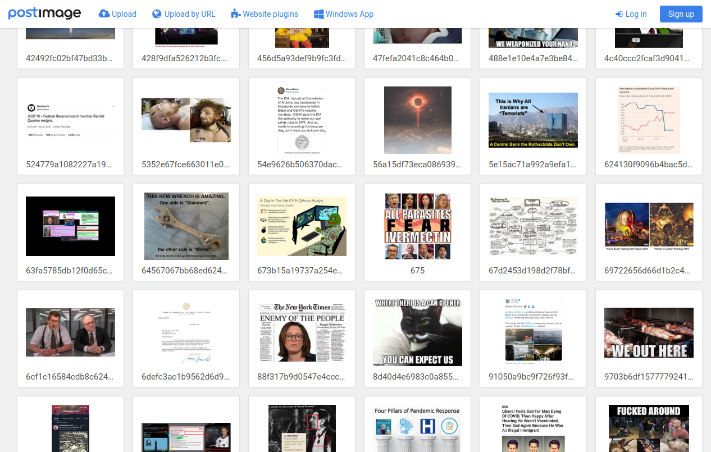Click filename 624130f9096b4bac5d
711x452 pixels.
tap(649, 165)
